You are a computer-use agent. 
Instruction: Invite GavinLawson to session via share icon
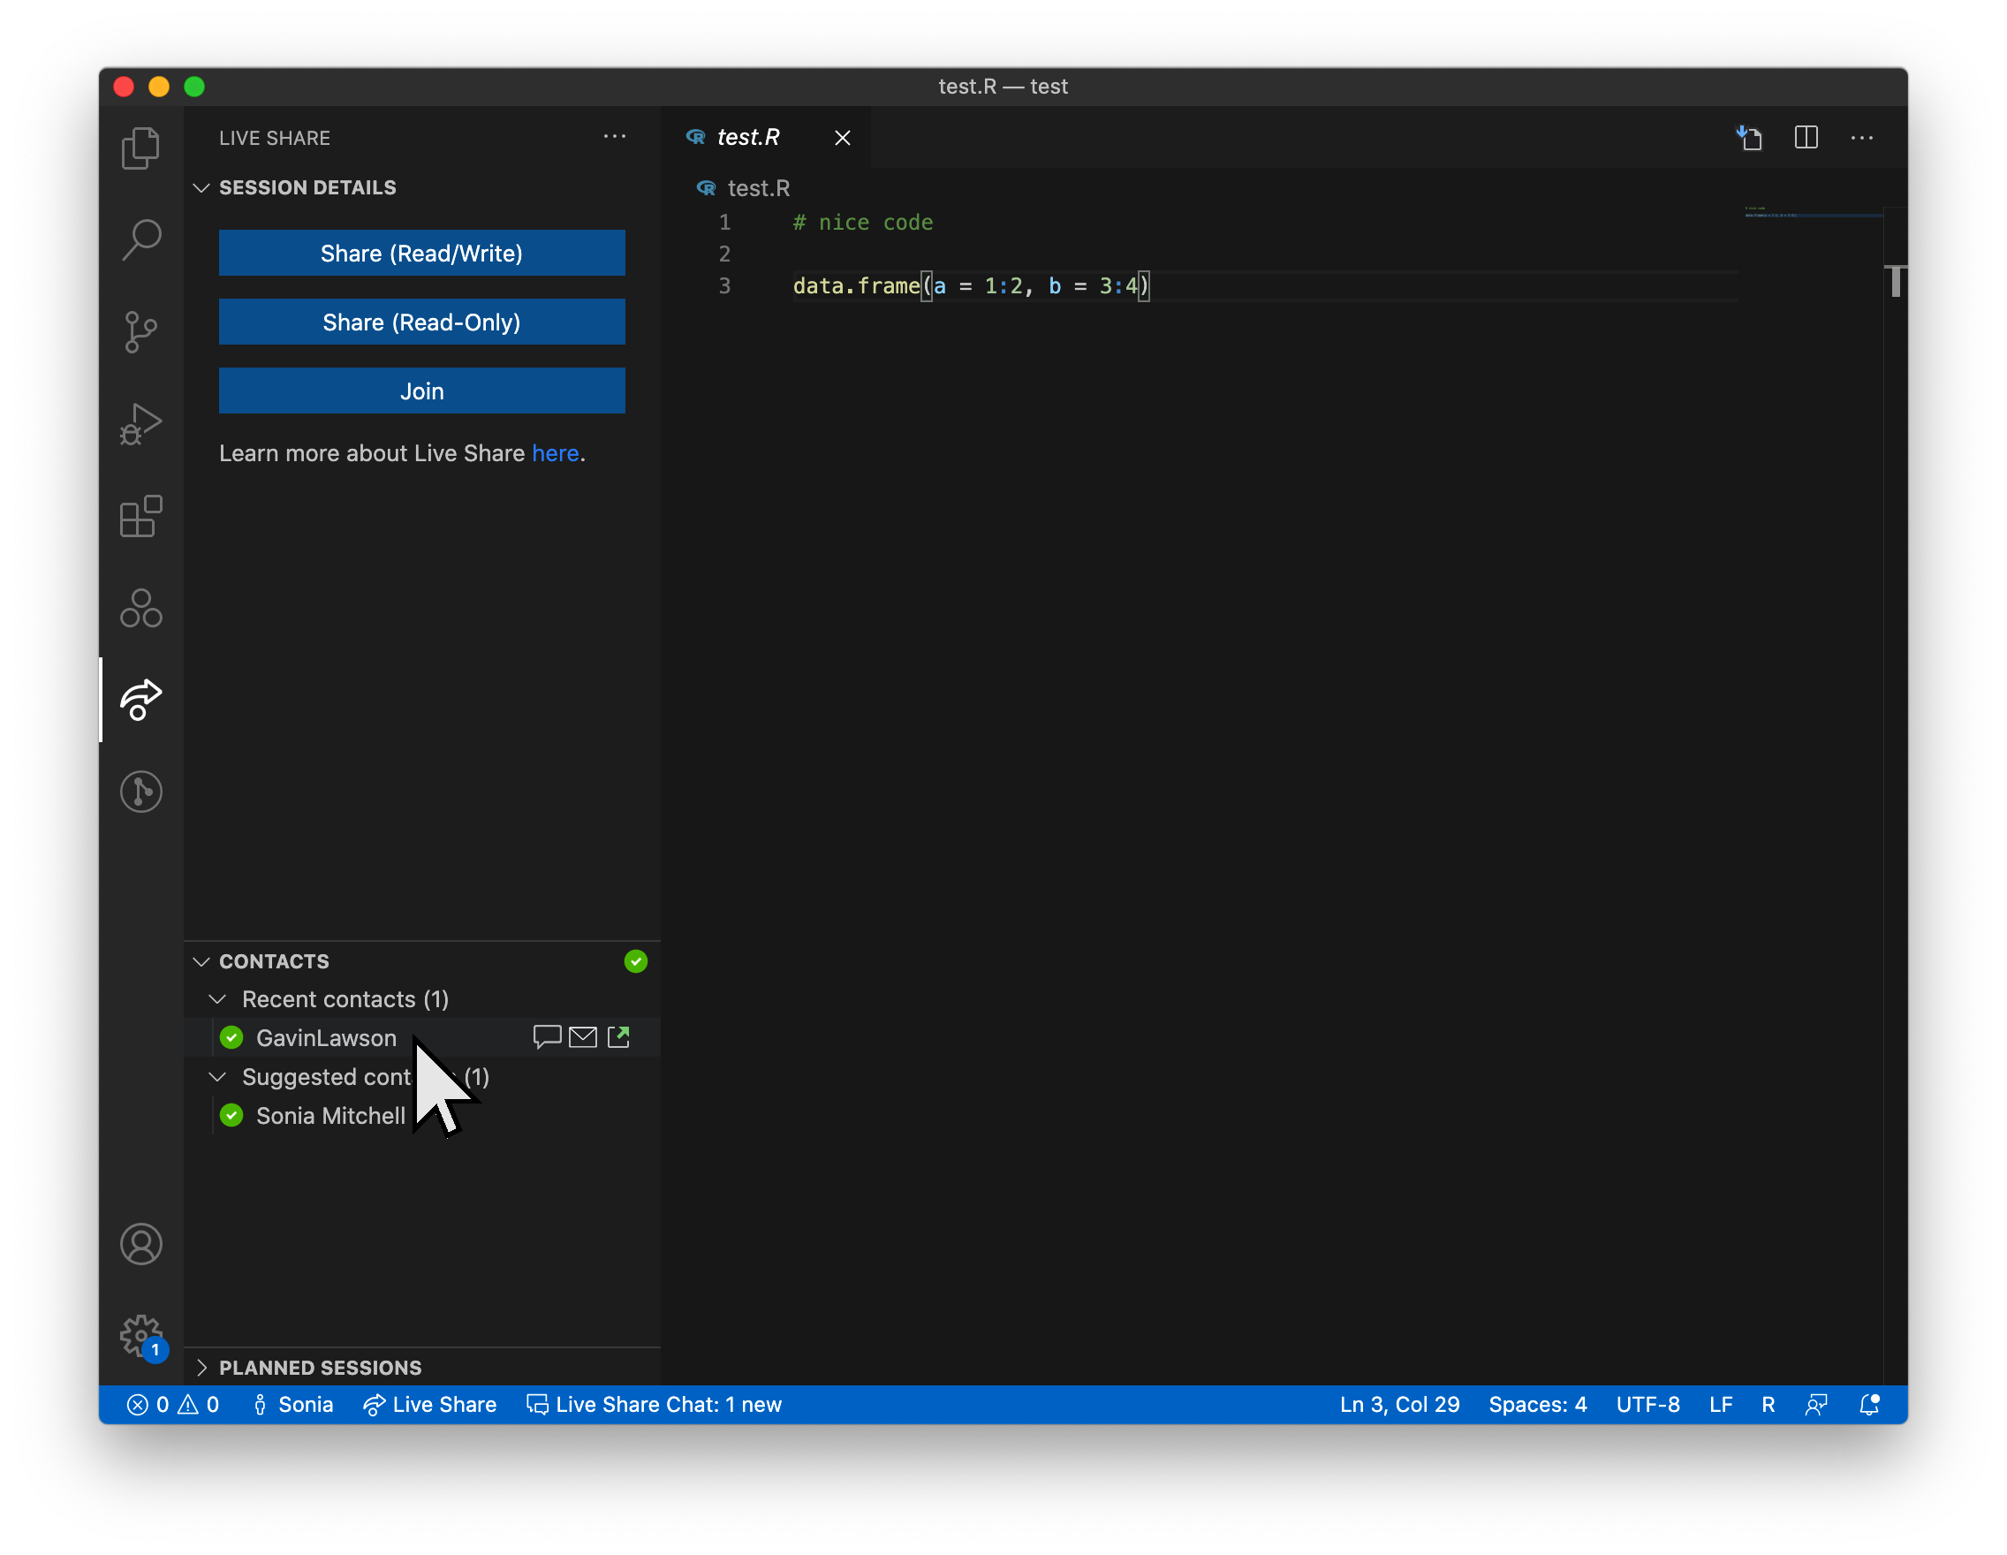(x=618, y=1037)
